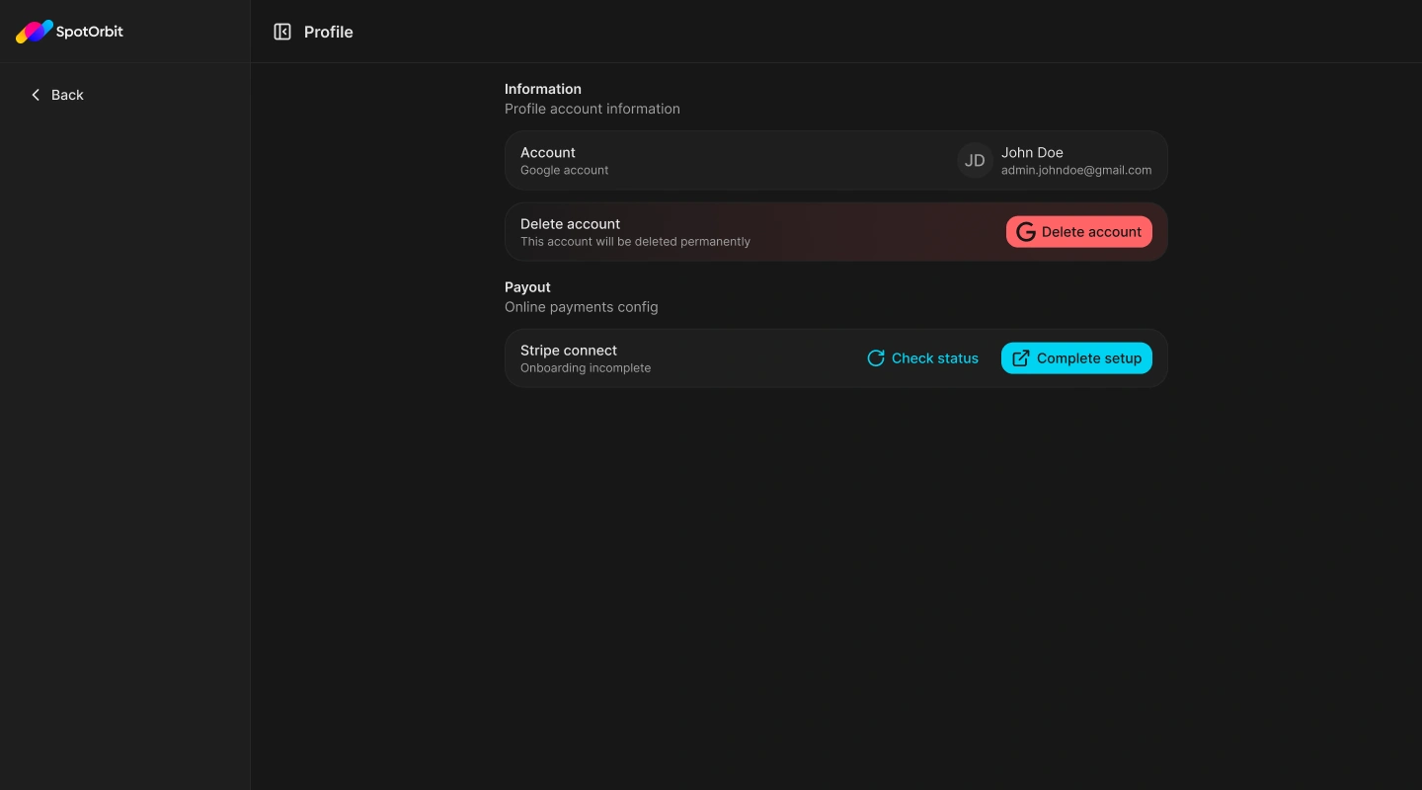
Task: Click the 'Onboarding incomplete' status text
Action: point(586,367)
